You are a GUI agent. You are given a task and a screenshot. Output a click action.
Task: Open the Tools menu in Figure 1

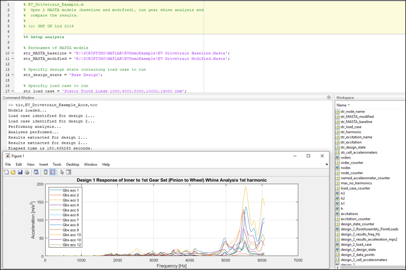[x=57, y=164]
